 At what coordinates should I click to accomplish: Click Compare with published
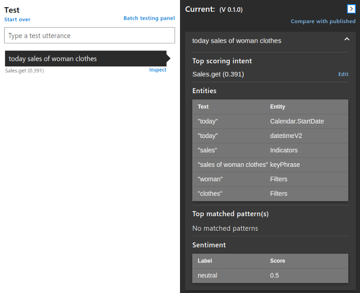(x=323, y=22)
